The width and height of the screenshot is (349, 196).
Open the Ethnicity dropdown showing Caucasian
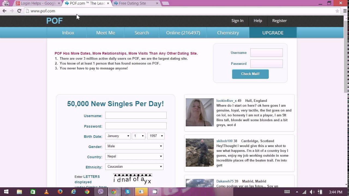134,167
